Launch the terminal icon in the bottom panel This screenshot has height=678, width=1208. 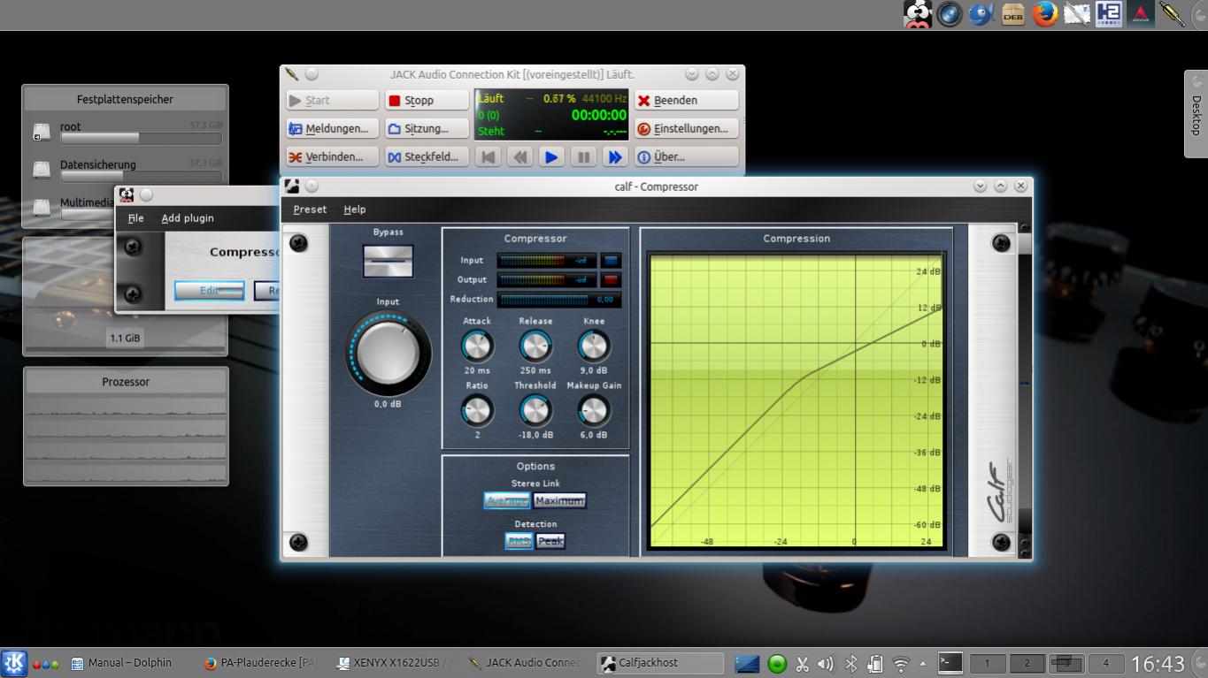click(950, 663)
